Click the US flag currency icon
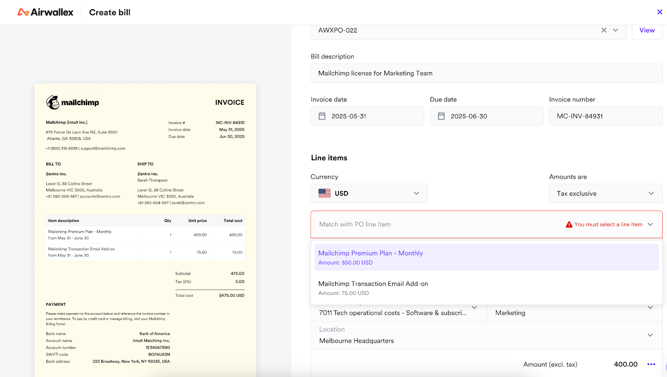 tap(324, 194)
